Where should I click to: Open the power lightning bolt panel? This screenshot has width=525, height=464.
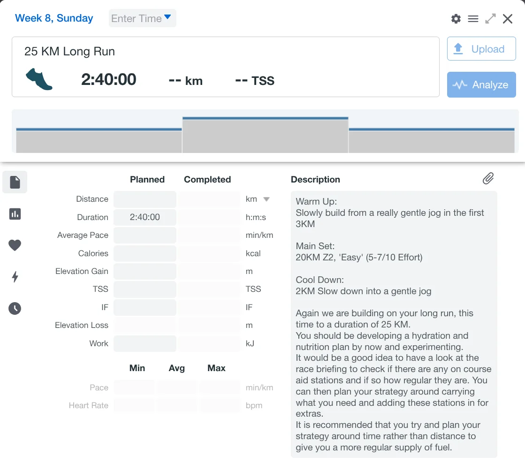click(15, 277)
